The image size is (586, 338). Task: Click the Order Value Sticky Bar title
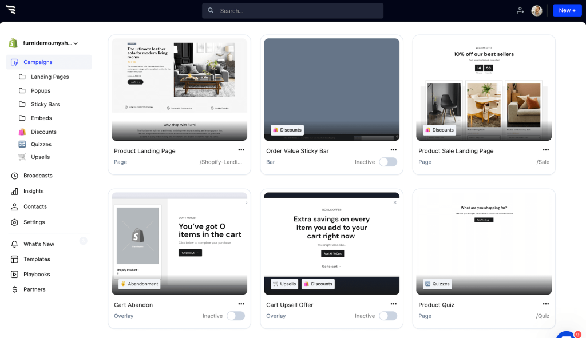(x=298, y=151)
